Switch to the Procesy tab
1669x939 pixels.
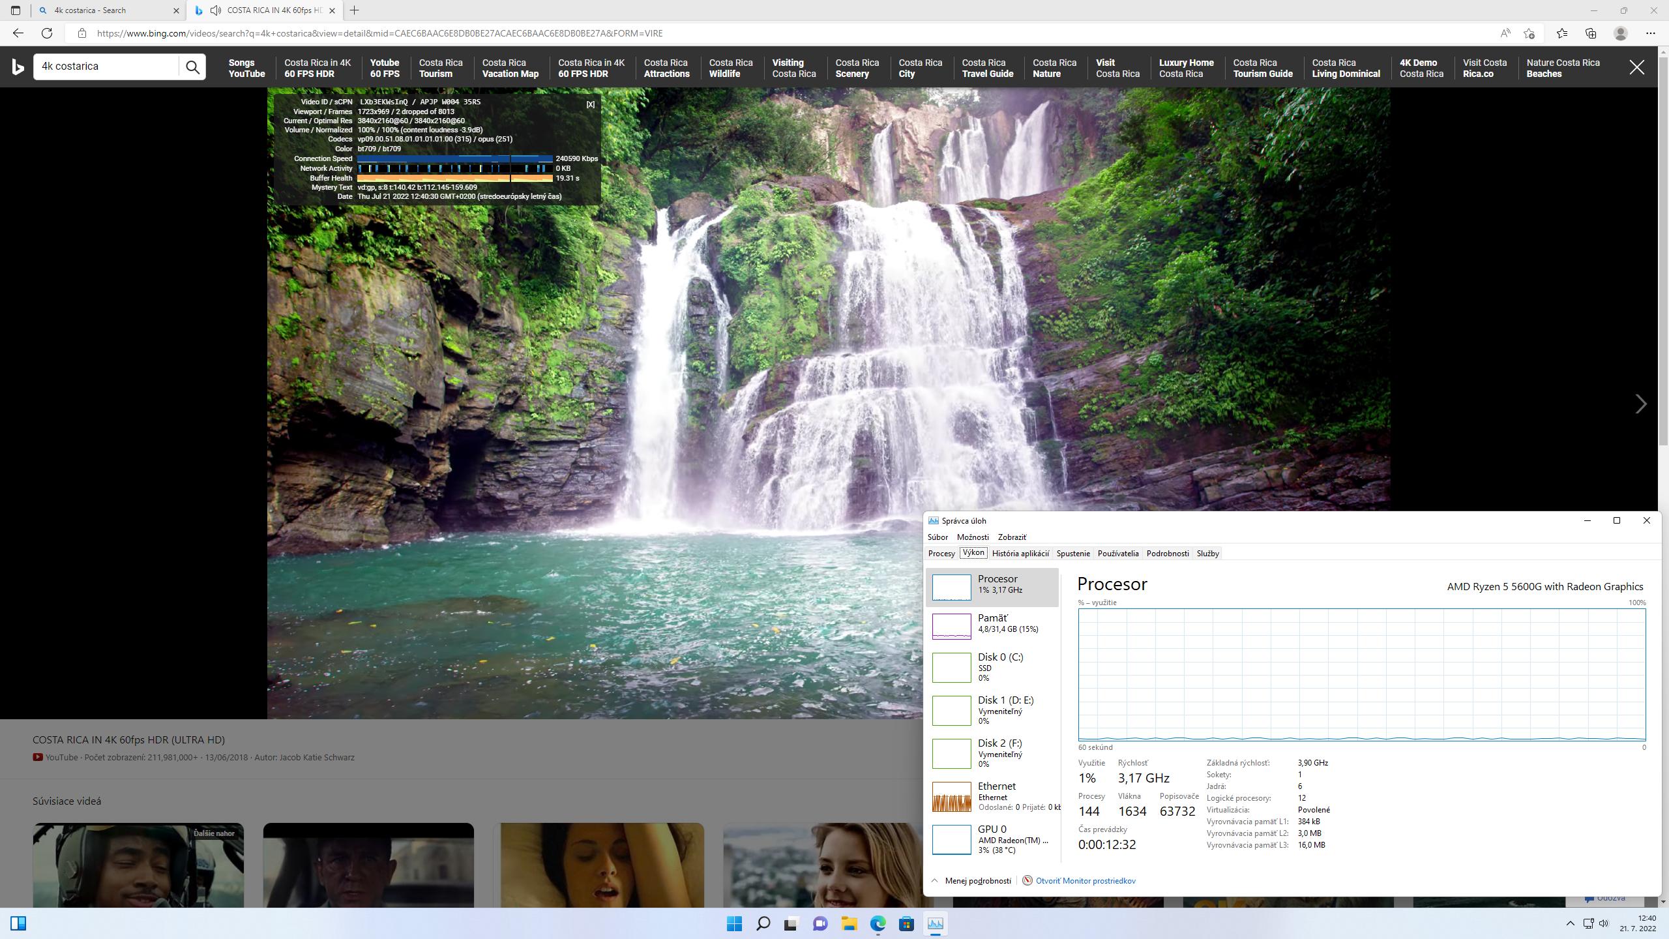point(941,553)
